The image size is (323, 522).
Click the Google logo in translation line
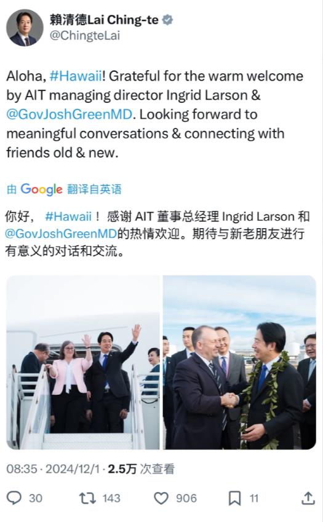tap(42, 189)
